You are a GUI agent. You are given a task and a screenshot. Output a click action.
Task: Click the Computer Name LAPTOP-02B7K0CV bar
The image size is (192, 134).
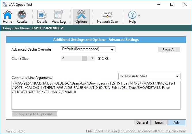pos(96,28)
